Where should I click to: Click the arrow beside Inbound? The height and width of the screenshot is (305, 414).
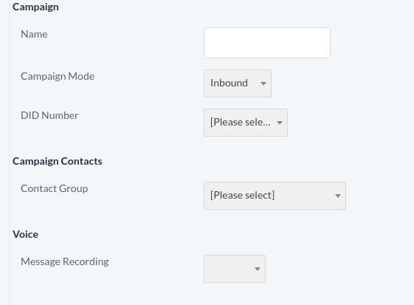[263, 83]
